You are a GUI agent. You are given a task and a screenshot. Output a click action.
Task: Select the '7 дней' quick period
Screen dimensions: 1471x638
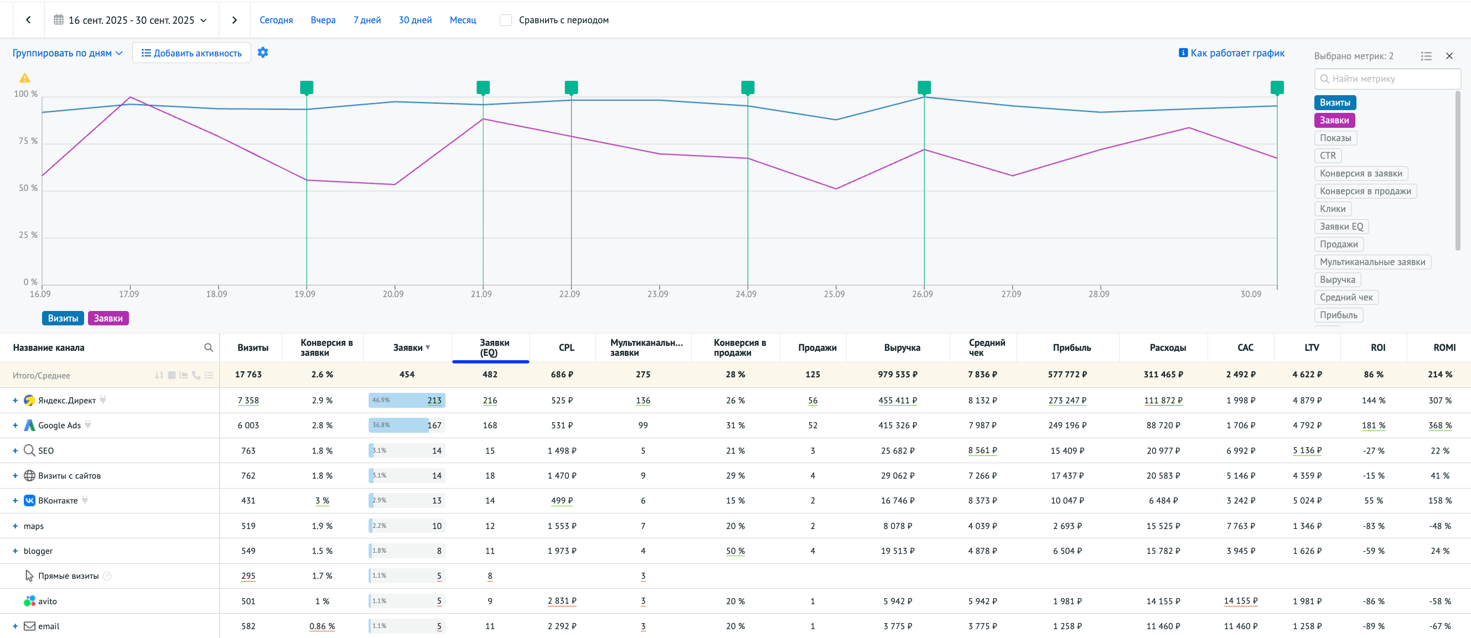366,20
